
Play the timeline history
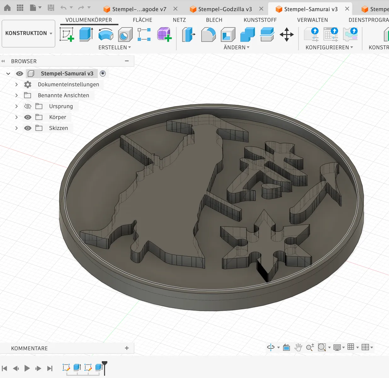click(27, 368)
